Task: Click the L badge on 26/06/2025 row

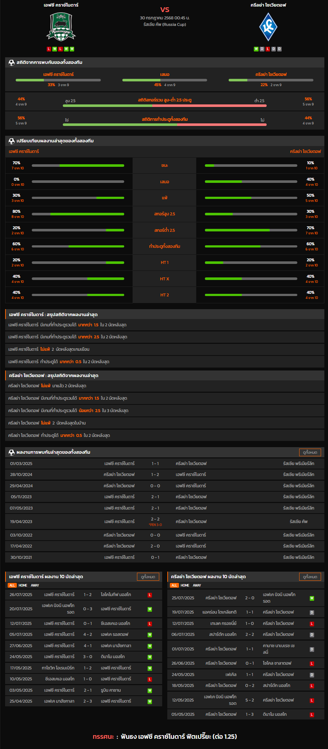Action: click(x=312, y=664)
